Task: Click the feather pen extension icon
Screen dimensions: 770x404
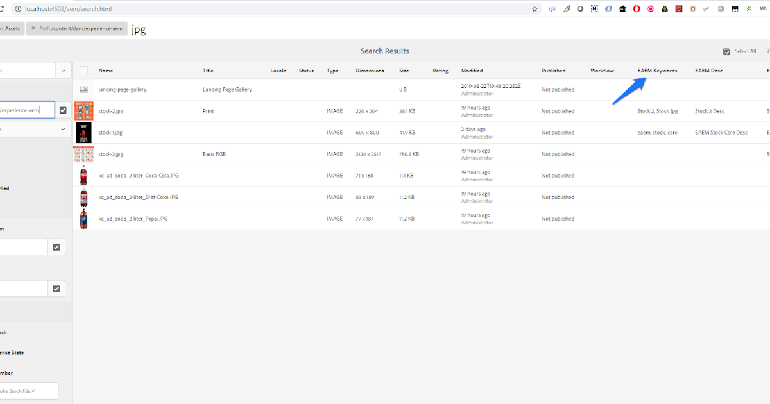Action: click(566, 8)
